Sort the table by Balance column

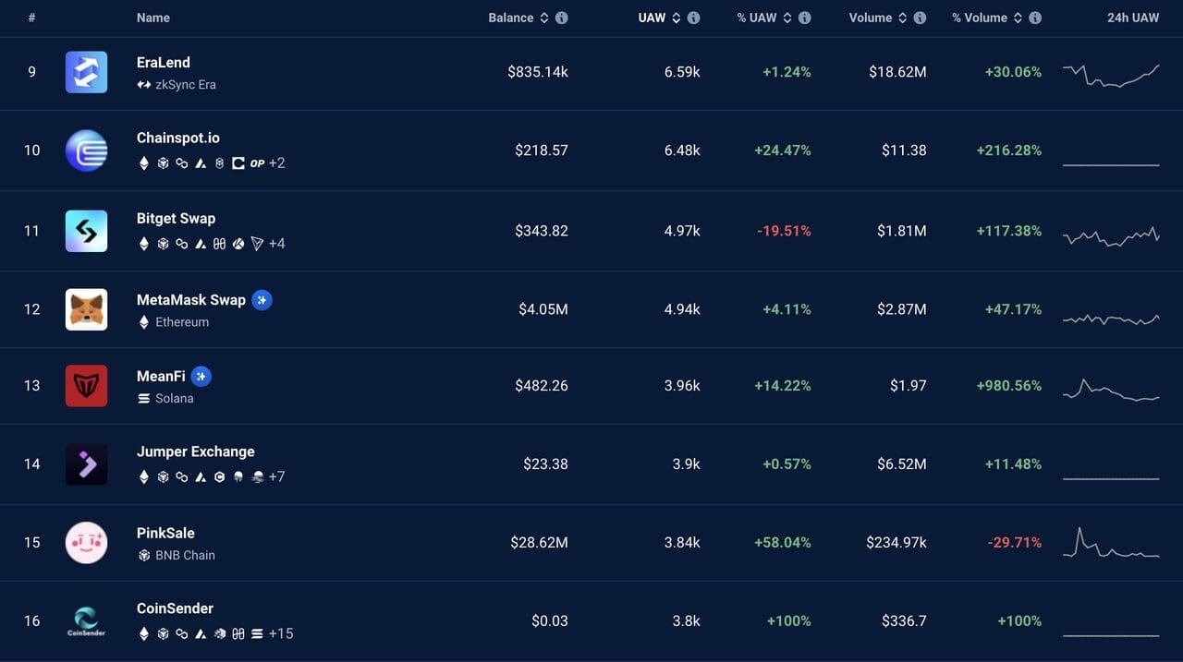click(512, 18)
